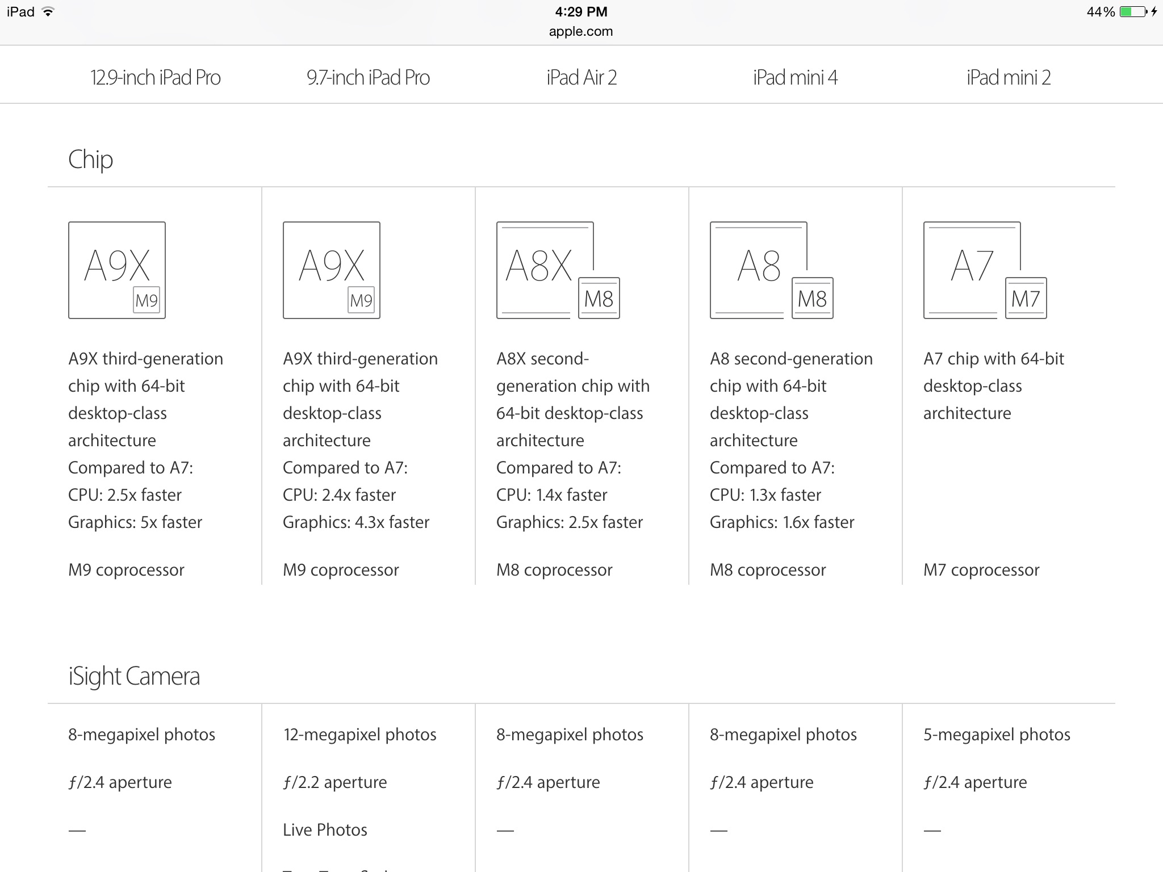Tap the battery icon in status bar
Image resolution: width=1163 pixels, height=872 pixels.
(x=1133, y=12)
